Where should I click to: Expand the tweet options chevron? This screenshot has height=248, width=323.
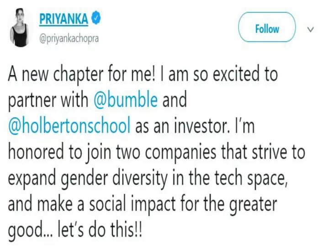(x=311, y=30)
